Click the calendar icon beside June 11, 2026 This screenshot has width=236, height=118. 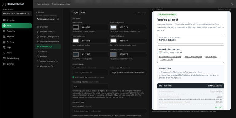click(x=160, y=53)
